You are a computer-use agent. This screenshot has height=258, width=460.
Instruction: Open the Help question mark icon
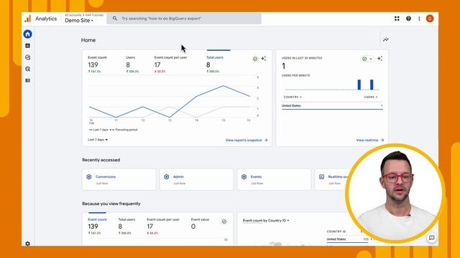(408, 19)
